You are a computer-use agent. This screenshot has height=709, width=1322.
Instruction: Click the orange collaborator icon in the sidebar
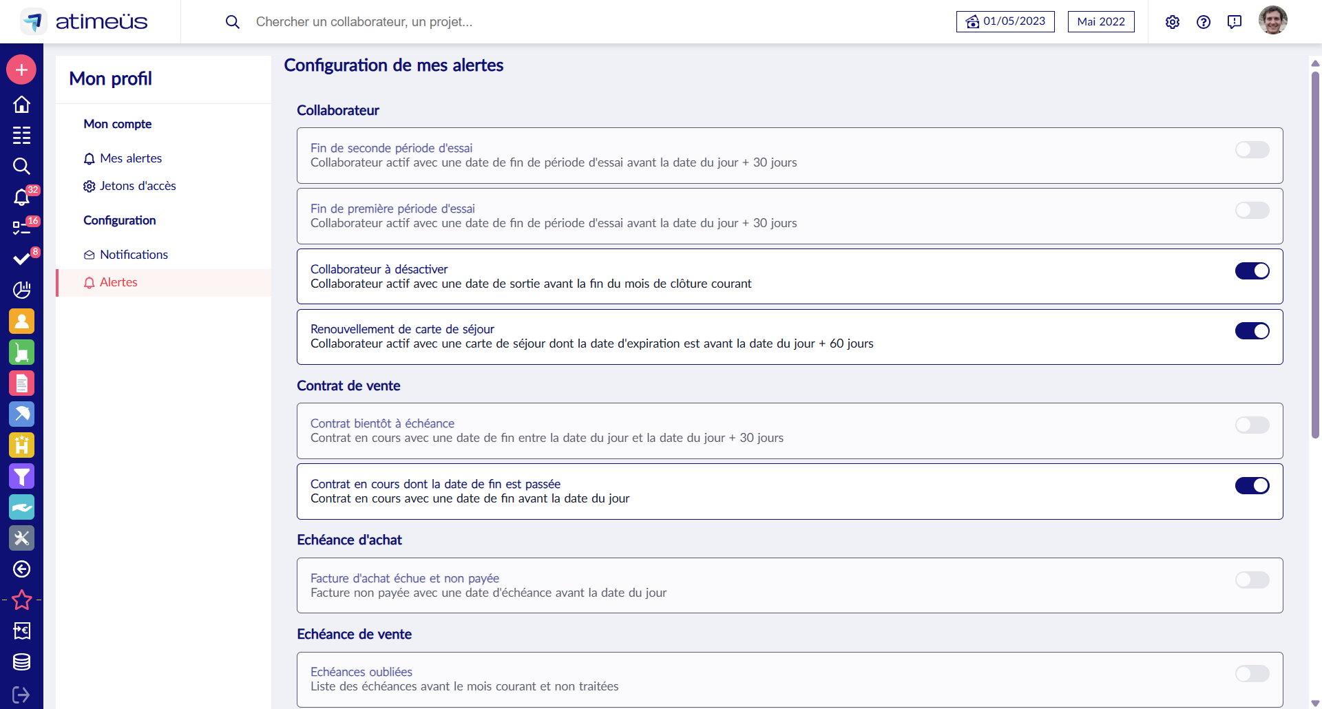pyautogui.click(x=21, y=321)
